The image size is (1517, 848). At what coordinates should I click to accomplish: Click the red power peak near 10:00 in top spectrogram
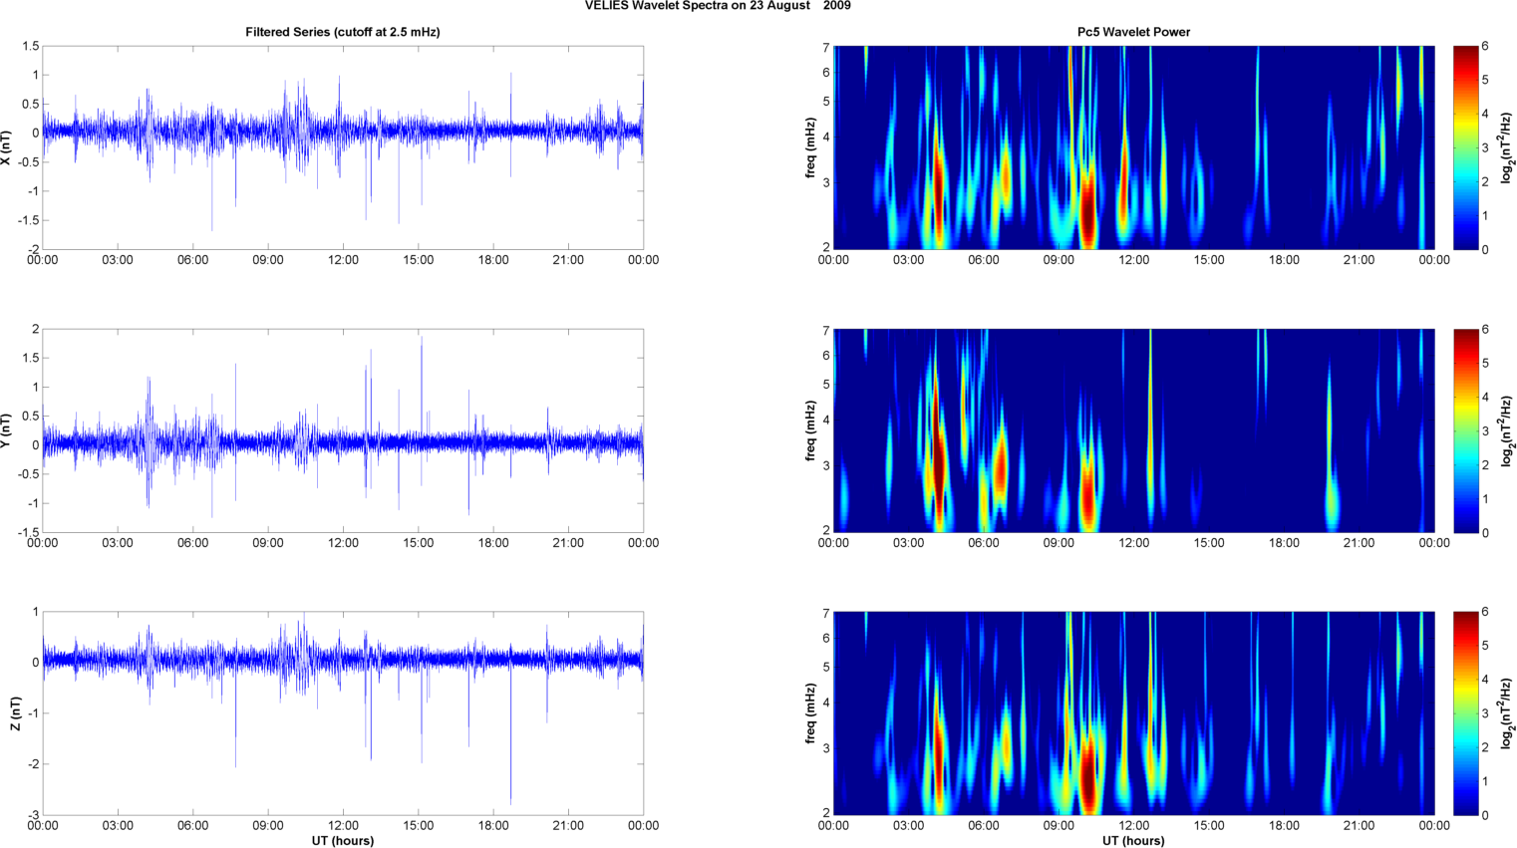[x=1088, y=209]
